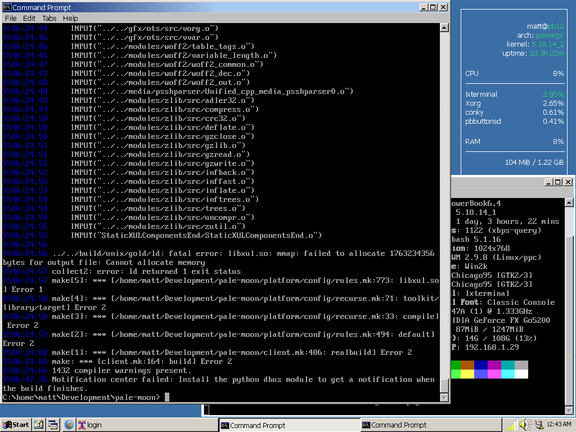Click the show desktop quick-launch icon
The image size is (576, 432).
click(x=53, y=425)
